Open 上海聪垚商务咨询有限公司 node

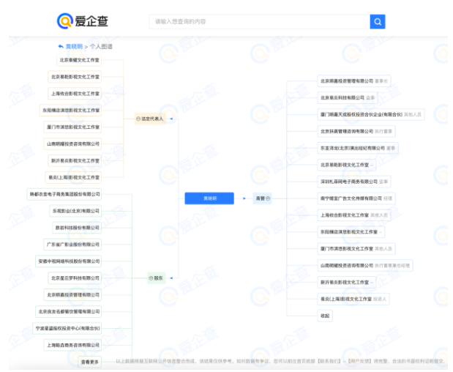(72, 345)
